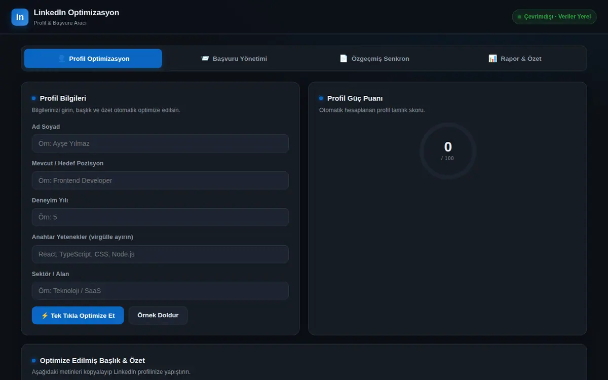Click the "Profil & Başvuru Aracı" subtitle

click(60, 23)
